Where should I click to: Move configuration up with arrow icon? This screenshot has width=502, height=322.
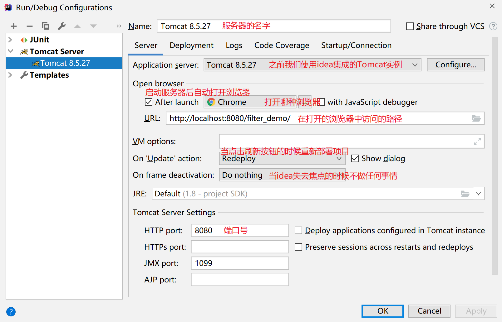pos(77,26)
